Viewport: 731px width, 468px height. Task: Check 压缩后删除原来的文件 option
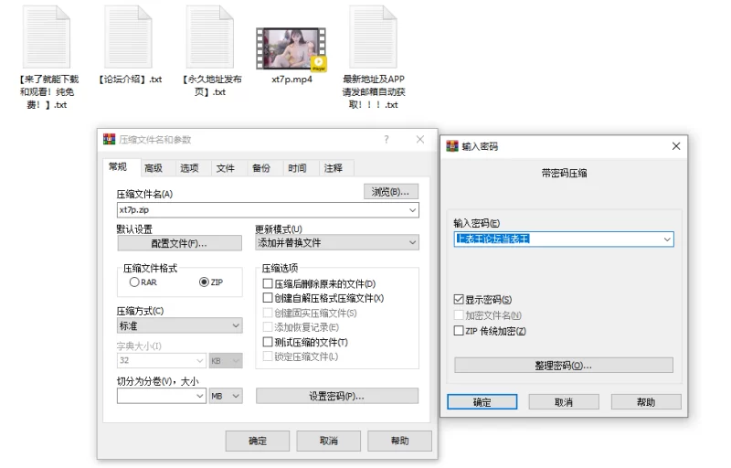pos(268,284)
